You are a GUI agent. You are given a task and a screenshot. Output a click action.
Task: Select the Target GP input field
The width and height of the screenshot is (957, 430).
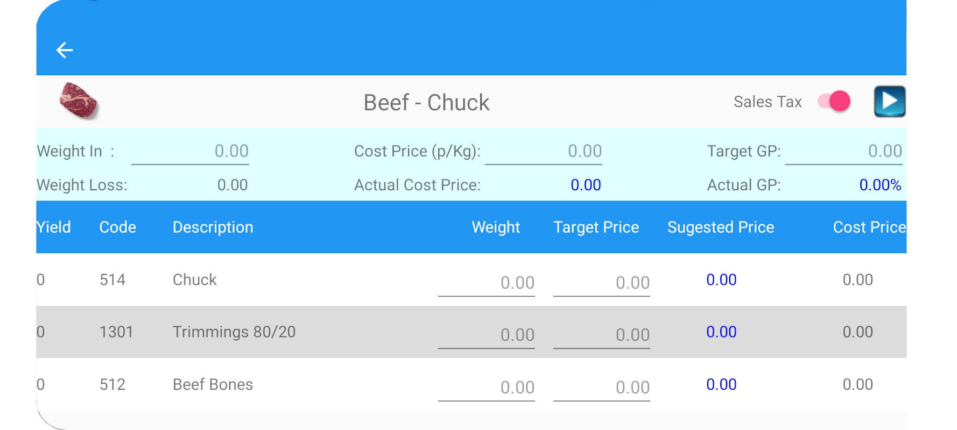843,152
